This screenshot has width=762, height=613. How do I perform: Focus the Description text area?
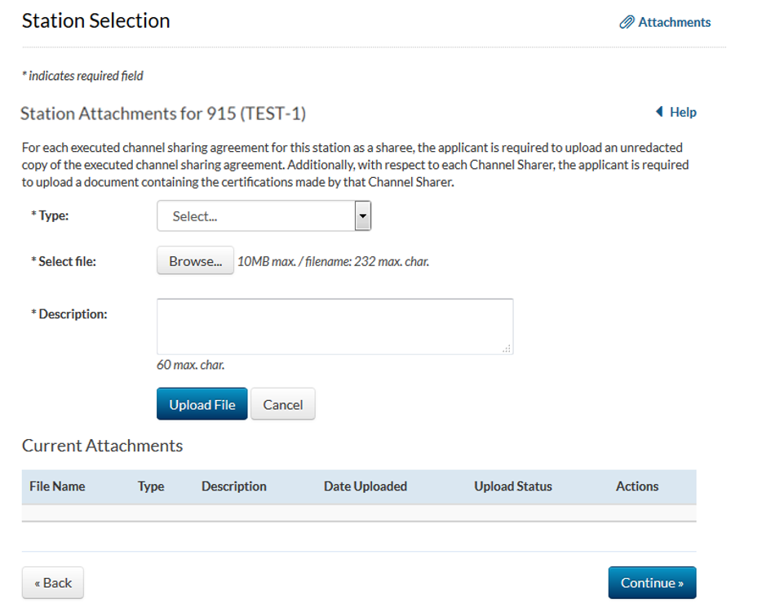[334, 326]
